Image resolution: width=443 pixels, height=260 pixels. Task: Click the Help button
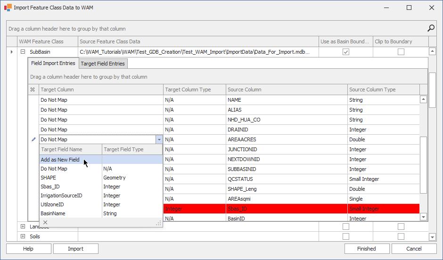(x=29, y=249)
